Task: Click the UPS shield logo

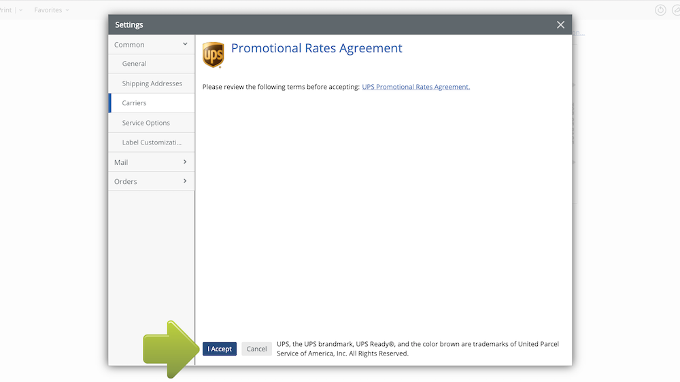Action: 213,55
